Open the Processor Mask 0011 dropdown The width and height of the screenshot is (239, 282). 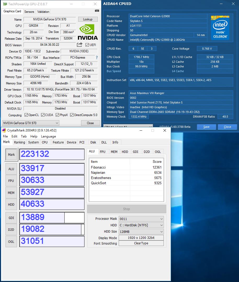[141, 219]
